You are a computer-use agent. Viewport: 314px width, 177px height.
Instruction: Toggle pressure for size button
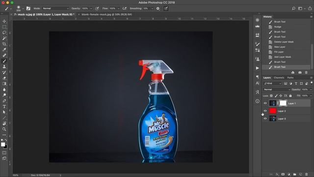coord(166,8)
